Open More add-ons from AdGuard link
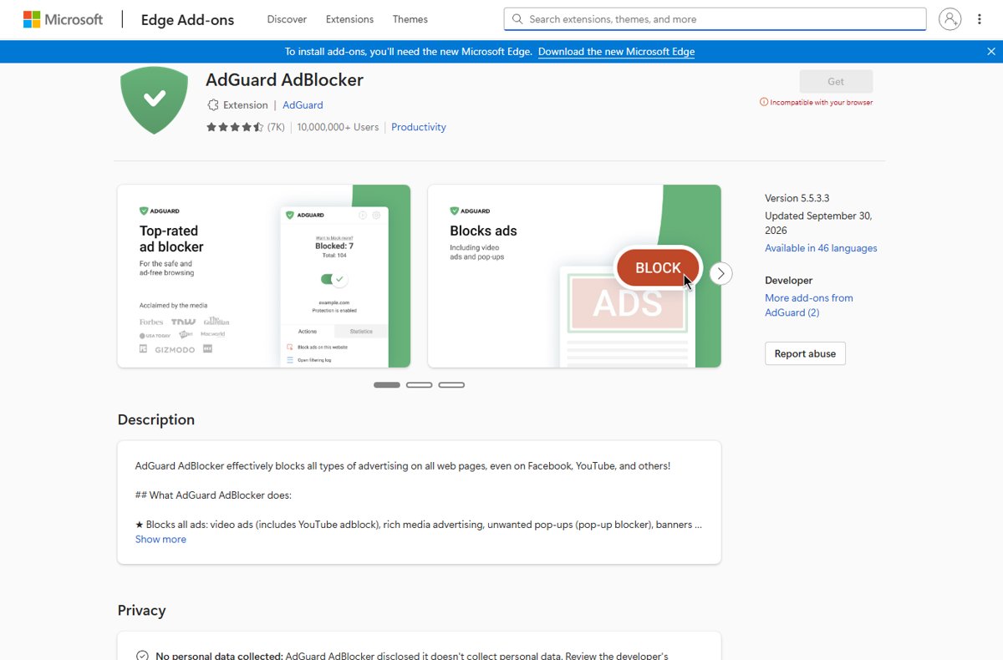The image size is (1003, 660). pos(809,305)
